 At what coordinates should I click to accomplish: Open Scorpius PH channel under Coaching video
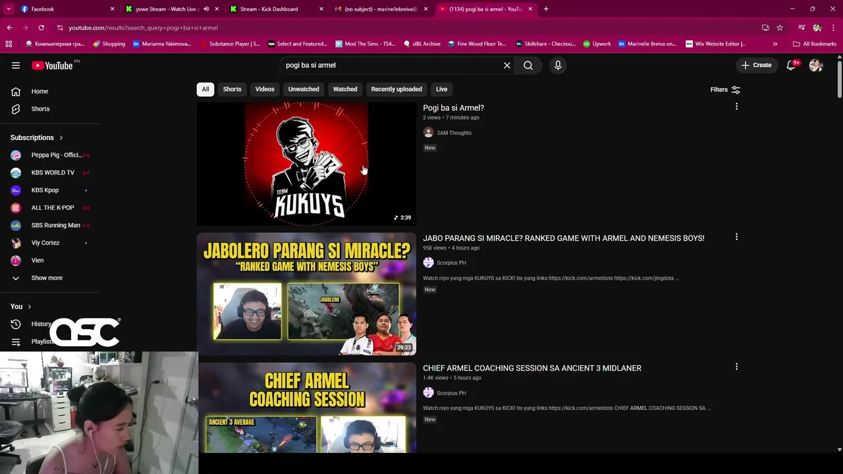(x=451, y=393)
